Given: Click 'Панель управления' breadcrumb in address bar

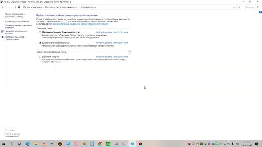Looking at the screenshot, I should point(33,7).
